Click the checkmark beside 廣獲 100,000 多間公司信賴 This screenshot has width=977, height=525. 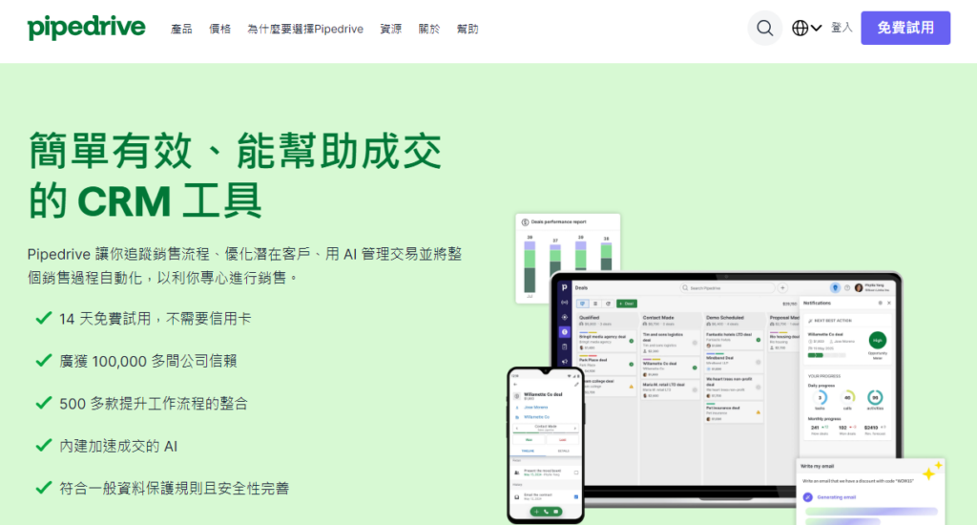[44, 361]
